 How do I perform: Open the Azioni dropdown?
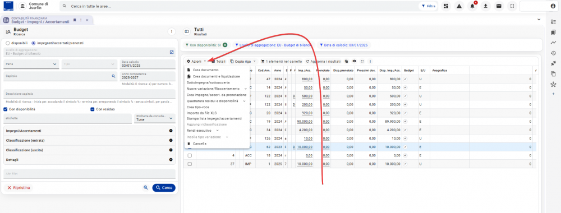(x=196, y=61)
